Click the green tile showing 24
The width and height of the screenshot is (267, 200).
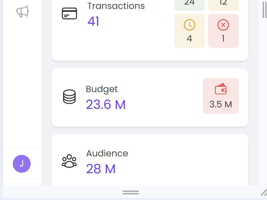[x=189, y=5]
